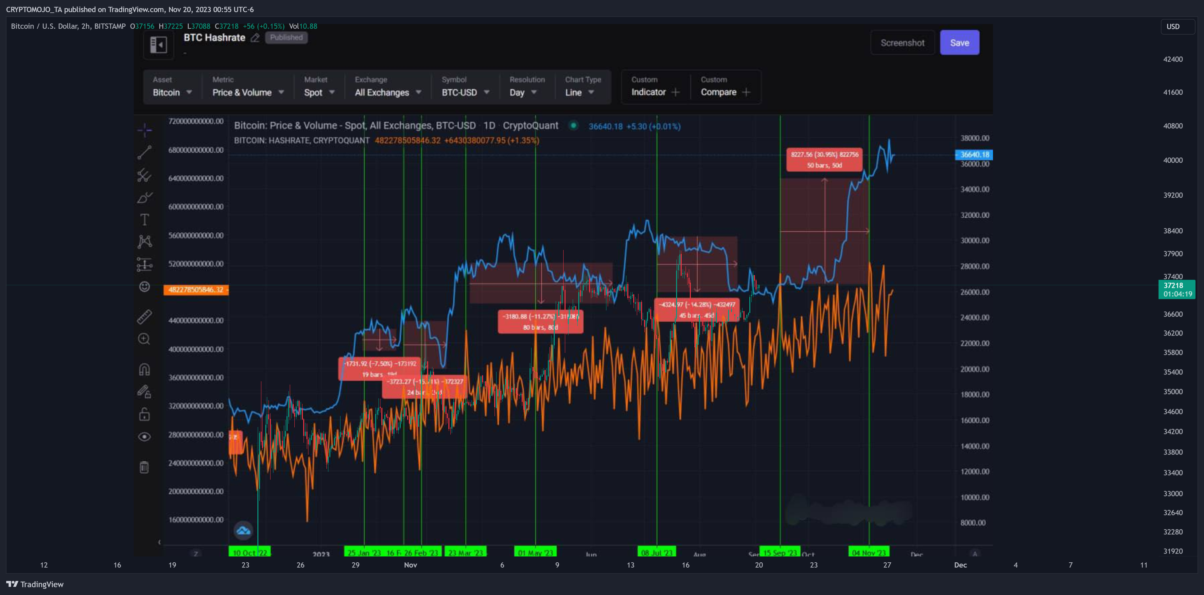Click the Published badge

287,38
